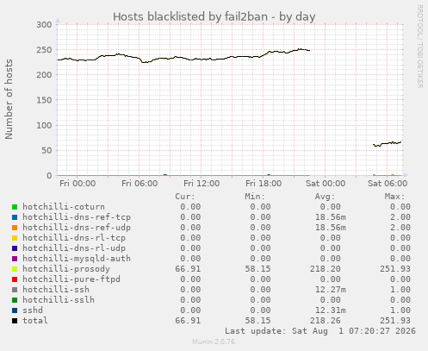Click total minimum value 58.15
The height and width of the screenshot is (351, 428).
coord(257,321)
